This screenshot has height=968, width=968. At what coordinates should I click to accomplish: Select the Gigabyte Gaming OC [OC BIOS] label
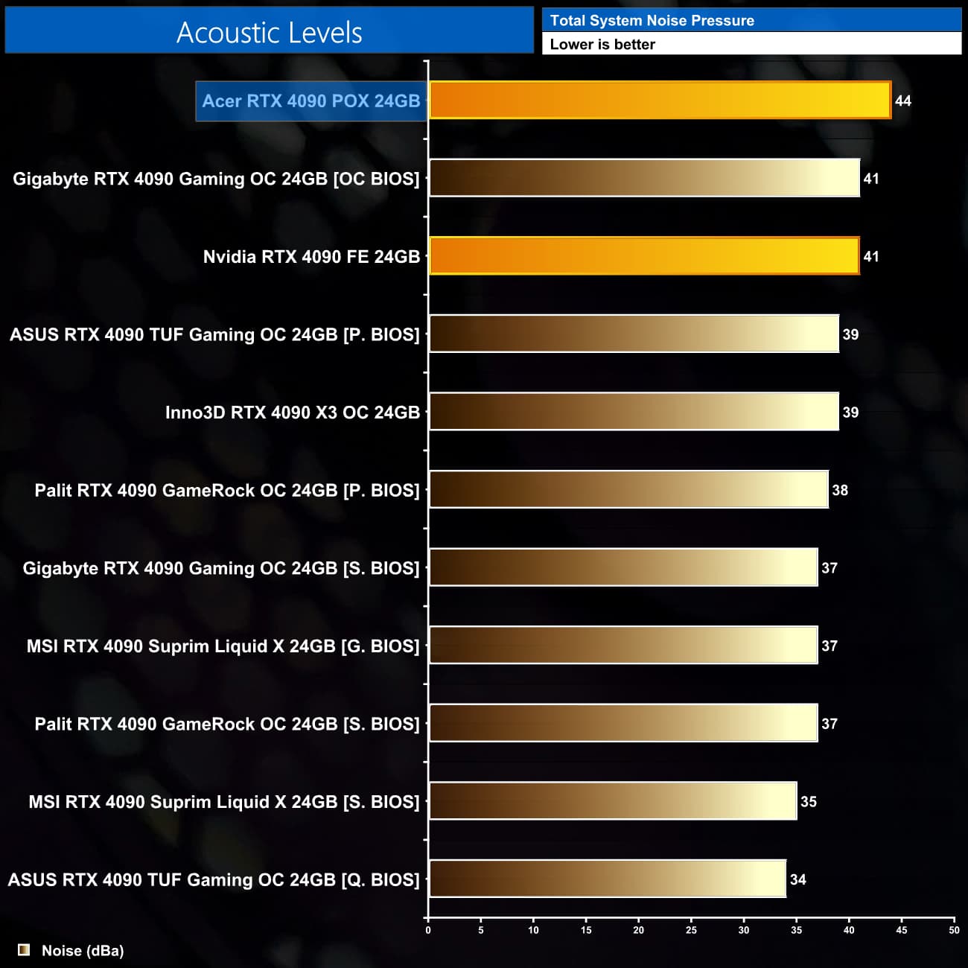216,179
